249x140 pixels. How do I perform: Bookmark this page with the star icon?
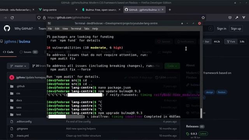tap(203, 17)
